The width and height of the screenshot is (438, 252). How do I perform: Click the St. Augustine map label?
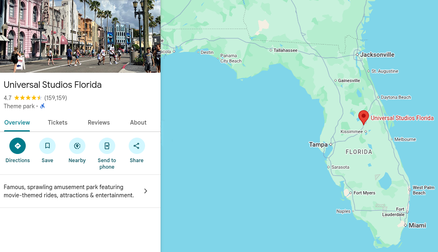[384, 71]
